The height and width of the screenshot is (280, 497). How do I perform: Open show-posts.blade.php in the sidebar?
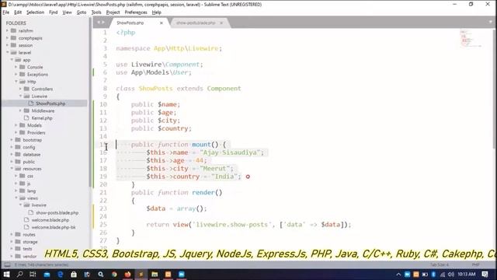[57, 212]
